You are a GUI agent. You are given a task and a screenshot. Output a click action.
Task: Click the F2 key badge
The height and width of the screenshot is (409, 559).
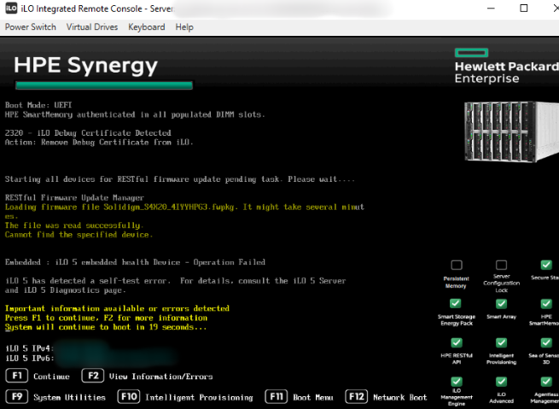coord(93,376)
